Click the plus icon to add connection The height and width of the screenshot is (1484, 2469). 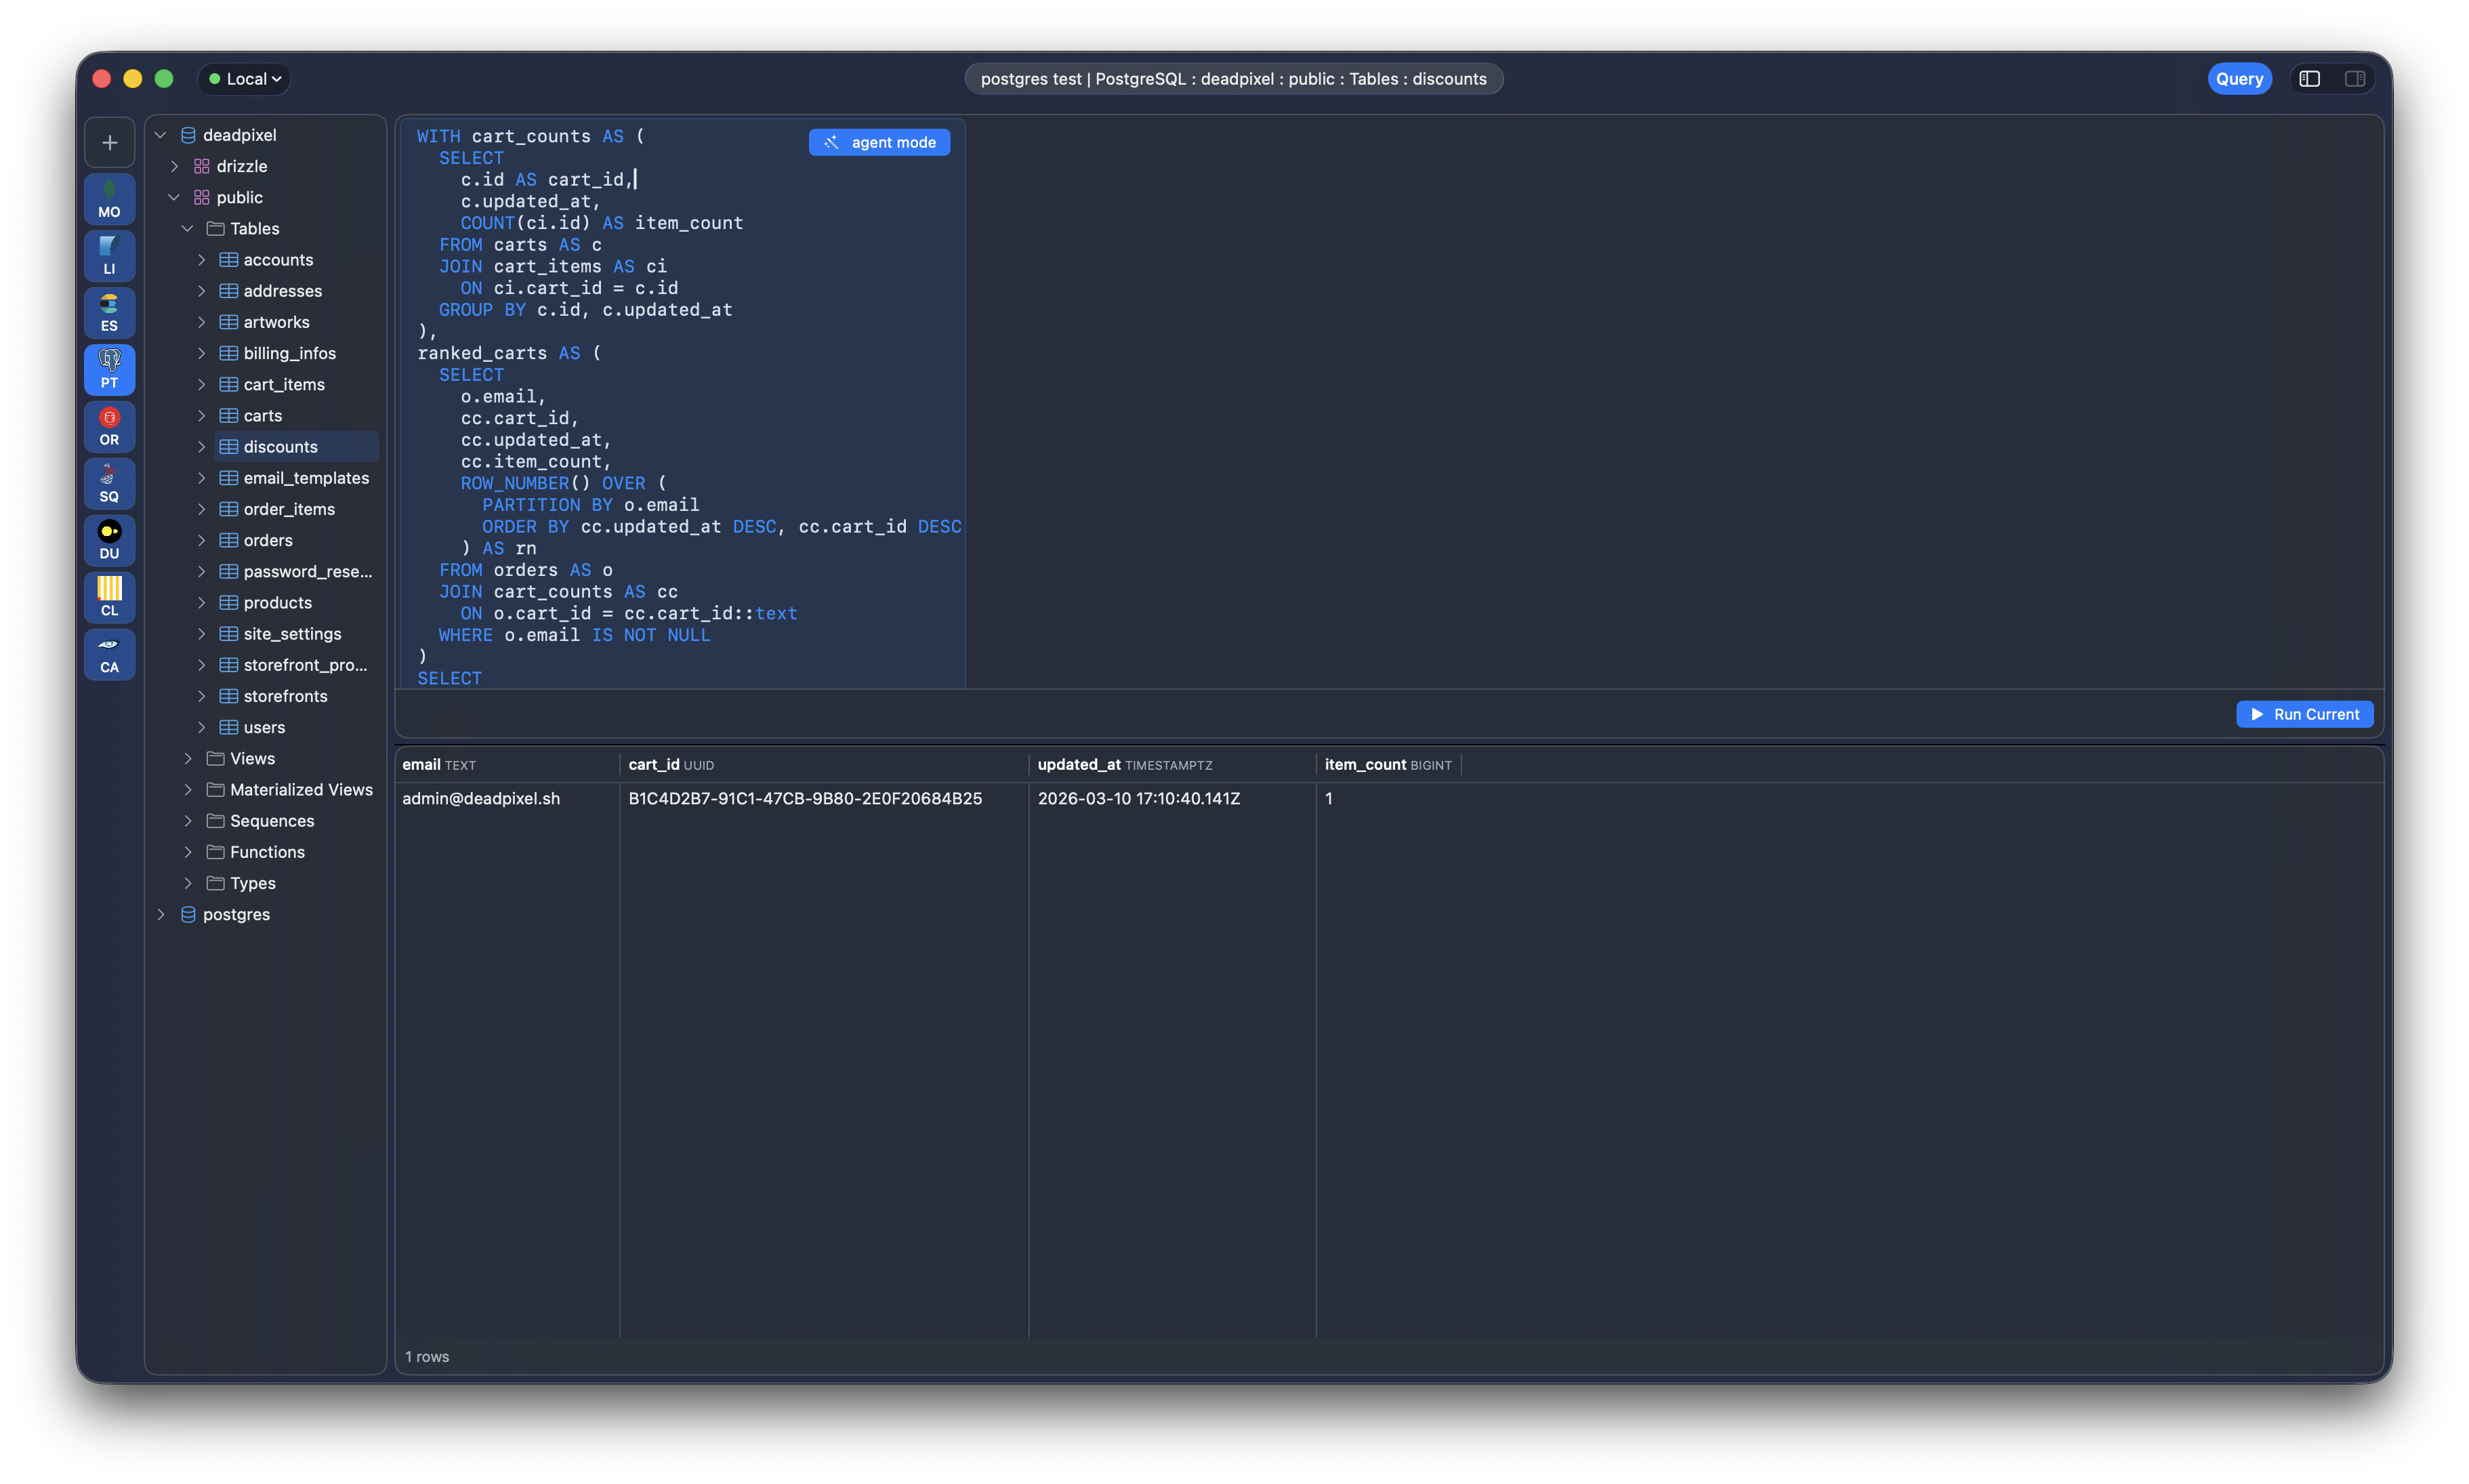(x=110, y=143)
